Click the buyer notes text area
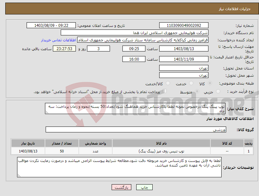Screen dimensions: 259x196 (119, 167)
